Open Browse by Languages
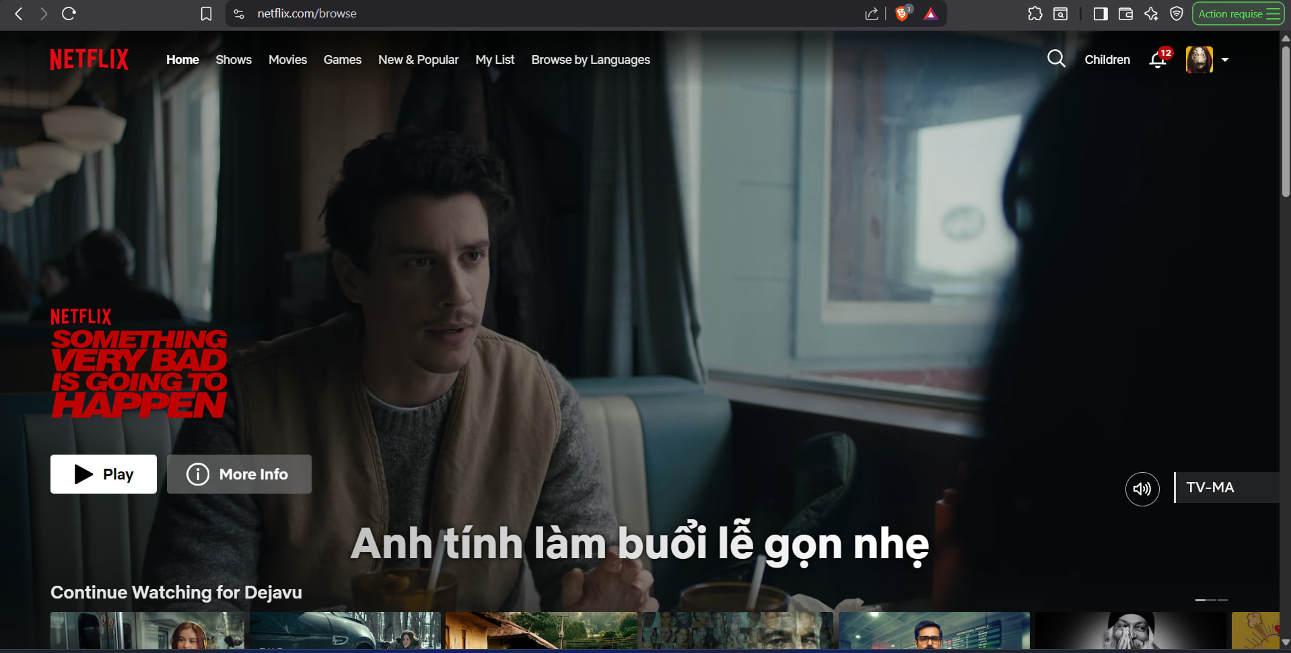 tap(591, 60)
